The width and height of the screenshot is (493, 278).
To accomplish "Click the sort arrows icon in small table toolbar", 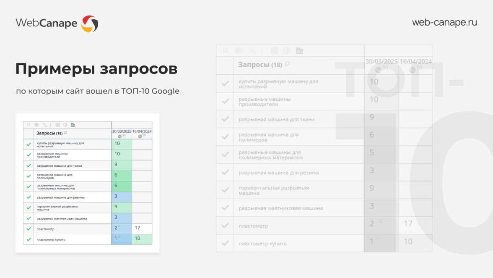I will tap(29, 125).
